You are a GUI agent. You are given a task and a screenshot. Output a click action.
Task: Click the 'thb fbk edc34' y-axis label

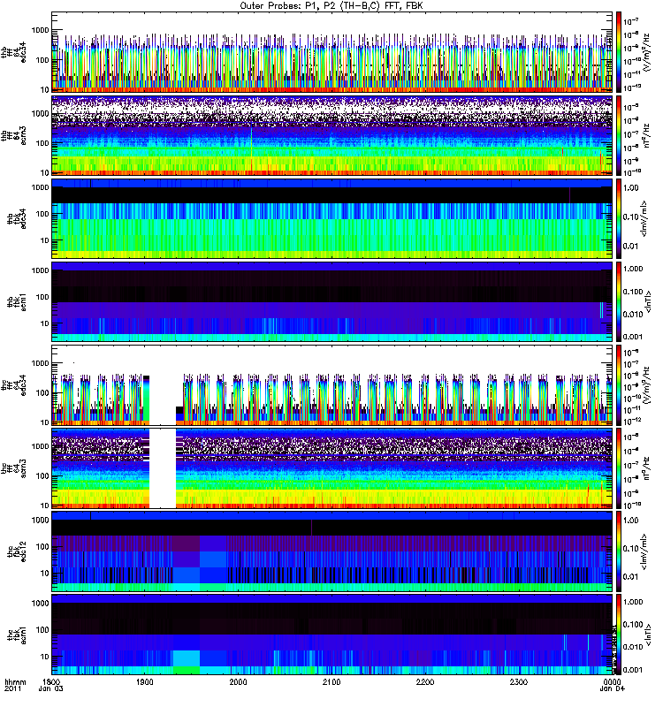coord(17,218)
